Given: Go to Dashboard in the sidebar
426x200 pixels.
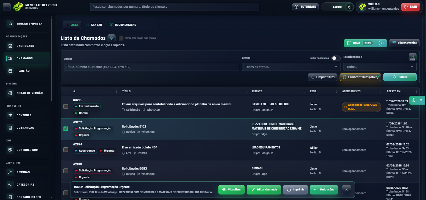Looking at the screenshot, I should (27, 46).
